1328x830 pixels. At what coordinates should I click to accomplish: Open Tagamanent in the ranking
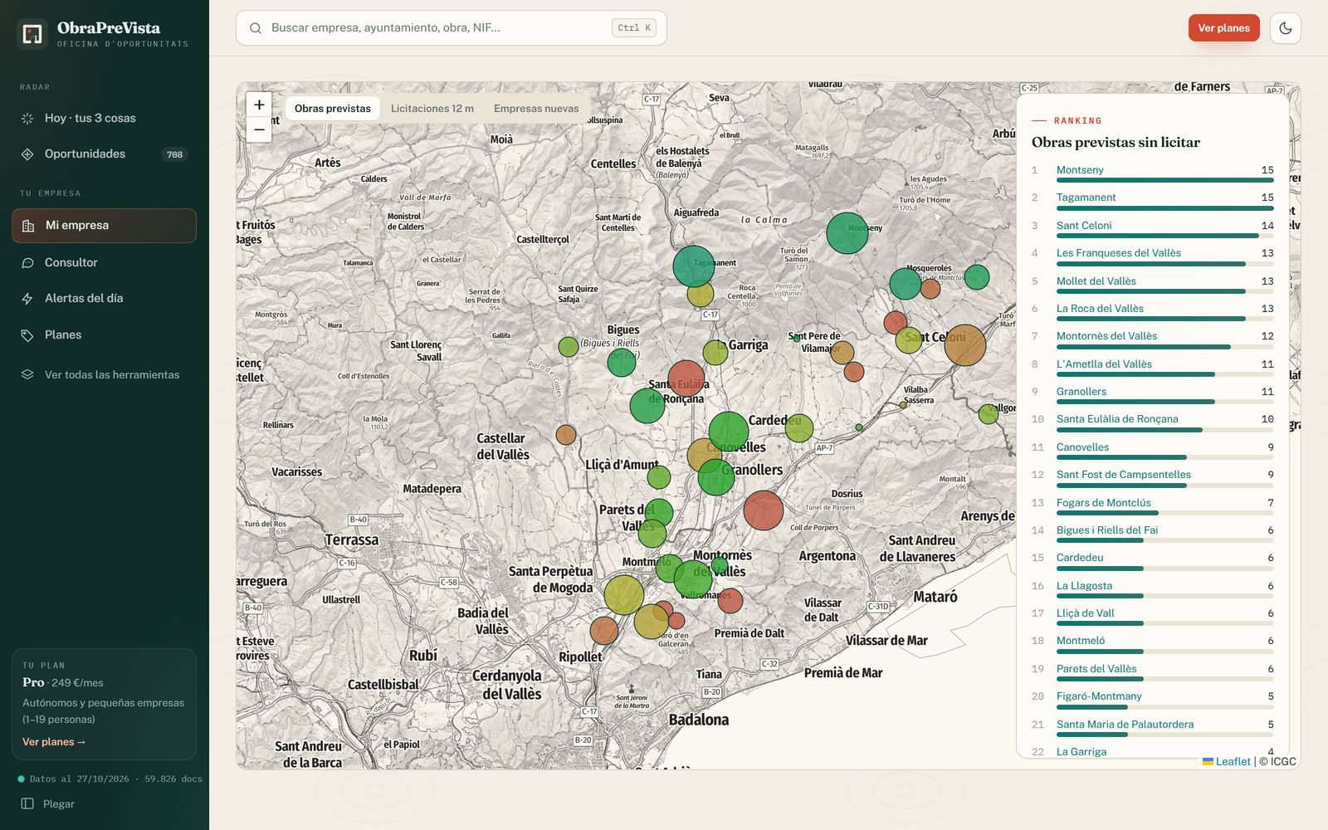tap(1086, 198)
